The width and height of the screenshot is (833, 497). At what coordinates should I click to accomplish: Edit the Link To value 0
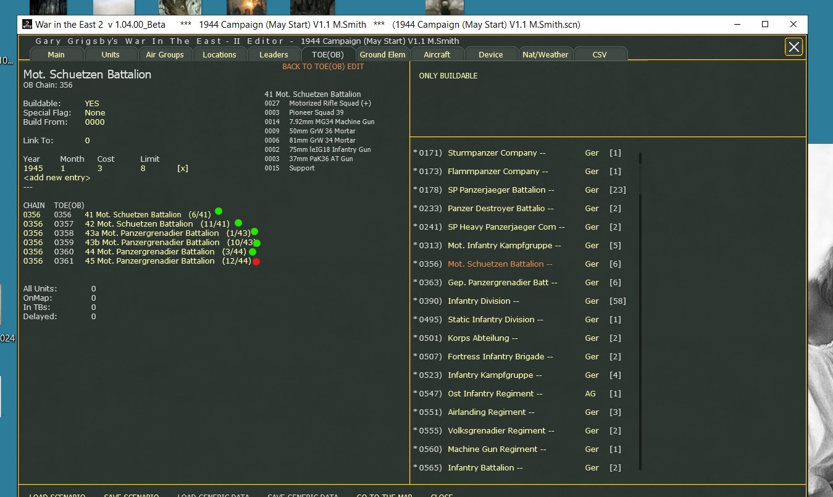pyautogui.click(x=87, y=141)
